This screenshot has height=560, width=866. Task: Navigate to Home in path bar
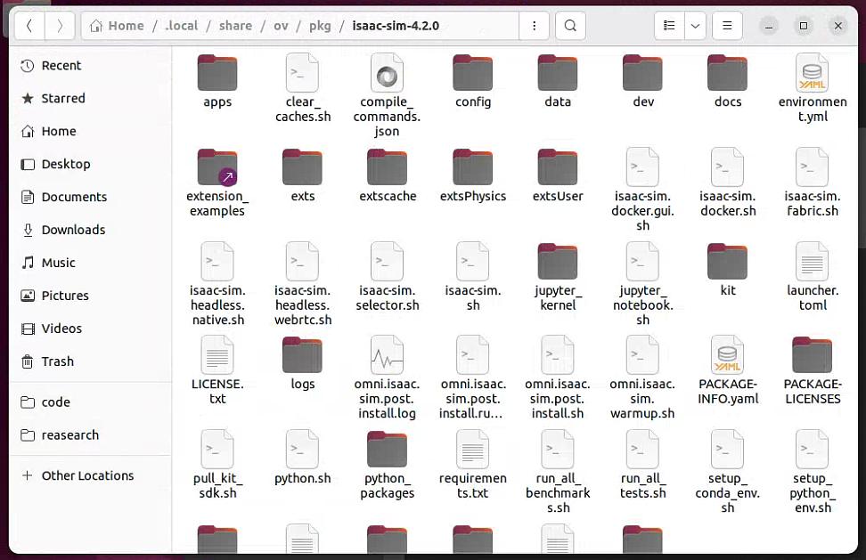pyautogui.click(x=117, y=26)
